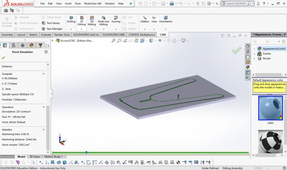Screen dimensions: 287x170
Task: Open the DimXpertManager crosshair tab
Action: (x=23, y=46)
